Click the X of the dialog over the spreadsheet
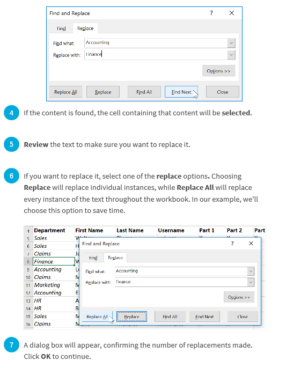308x368 pixels. pyautogui.click(x=251, y=243)
